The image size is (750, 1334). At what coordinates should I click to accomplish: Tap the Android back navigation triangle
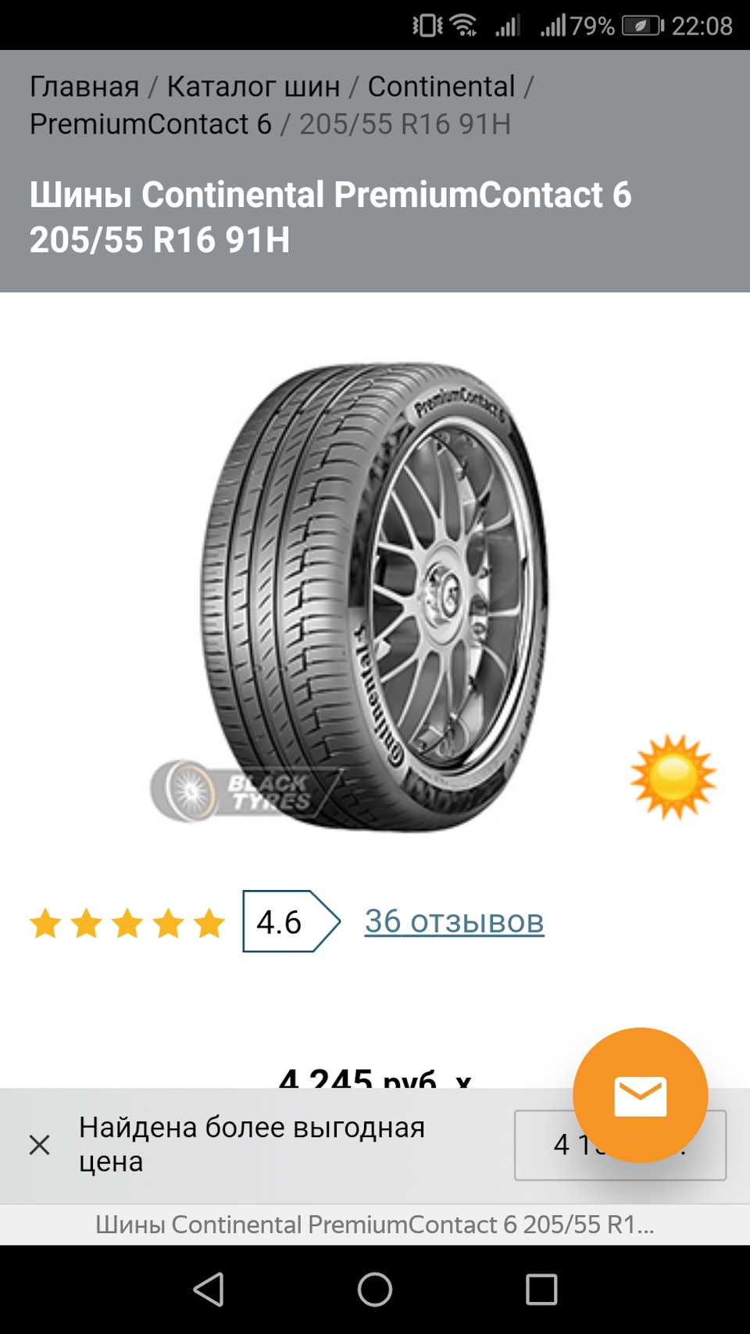(209, 1289)
